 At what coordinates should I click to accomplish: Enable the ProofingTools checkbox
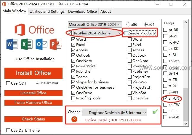click(73, 98)
